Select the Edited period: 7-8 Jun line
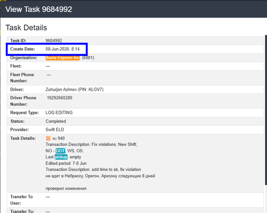Screen dimensions: 267x213 click(66, 163)
